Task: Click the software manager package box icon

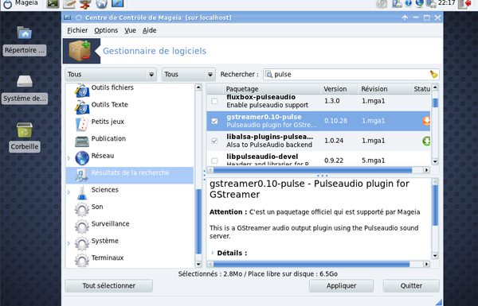Action: (79, 51)
